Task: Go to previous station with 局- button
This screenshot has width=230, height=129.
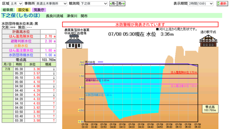Action: coord(113,4)
